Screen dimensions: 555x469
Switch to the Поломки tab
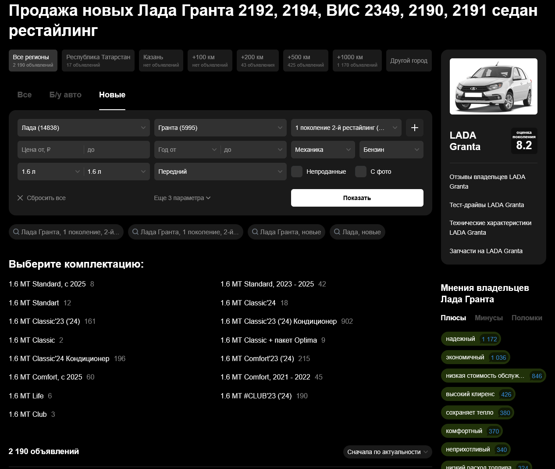(x=527, y=318)
